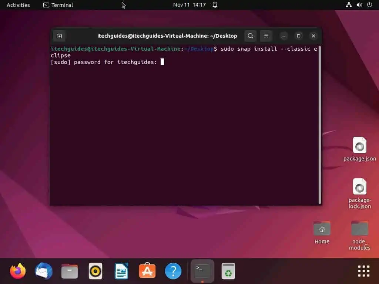Select the node_modules folder on desktop
The image size is (379, 284).
(x=359, y=235)
